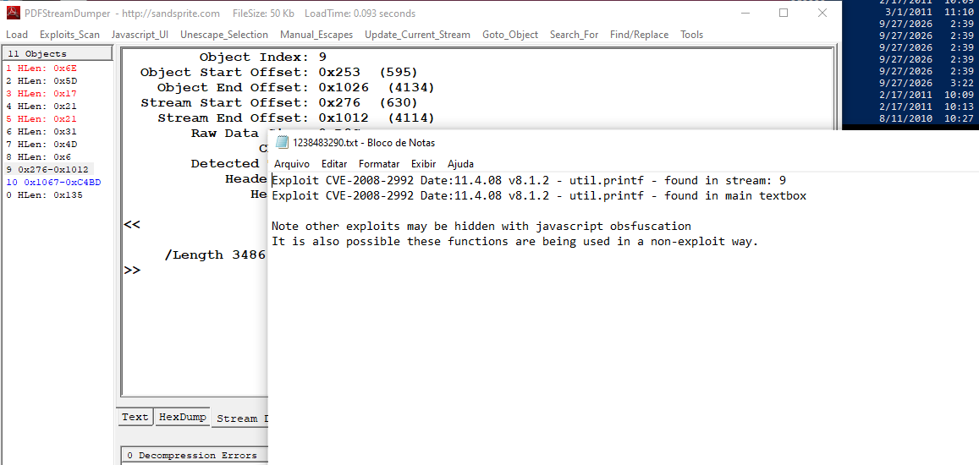Switch to the Stream Details tab

pos(240,418)
